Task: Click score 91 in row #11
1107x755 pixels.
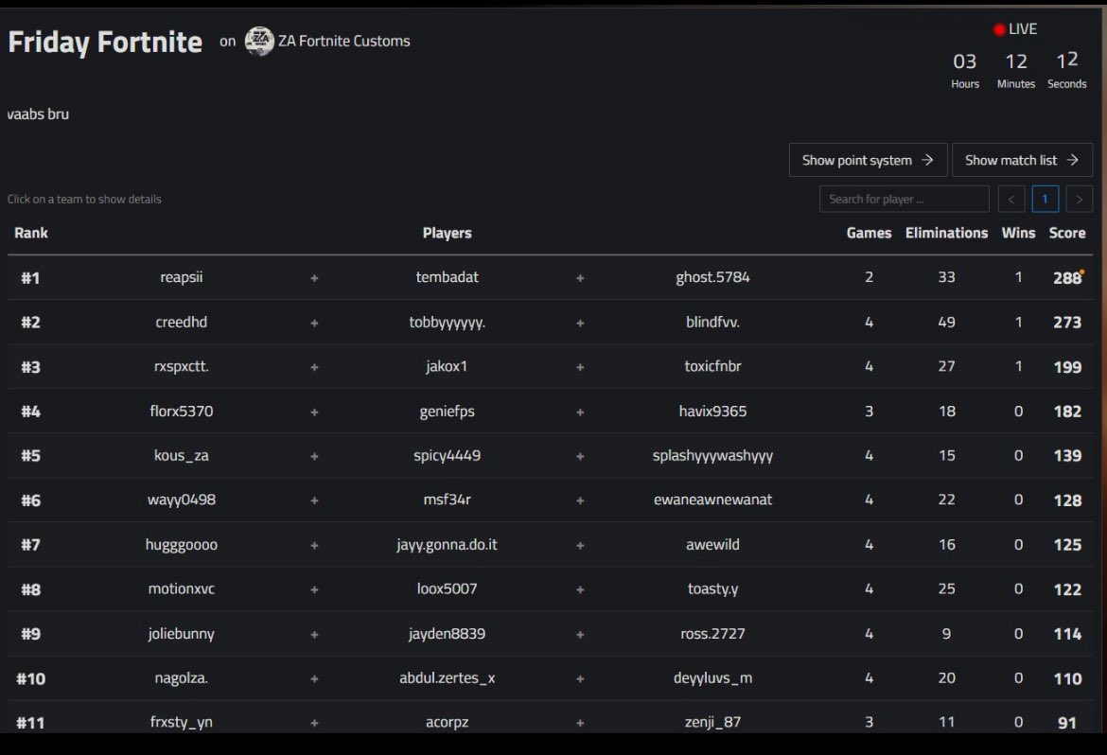Action: coord(1067,723)
